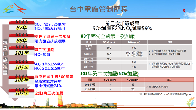Click red text 率先全國第一次加嚴

pos(53,37)
